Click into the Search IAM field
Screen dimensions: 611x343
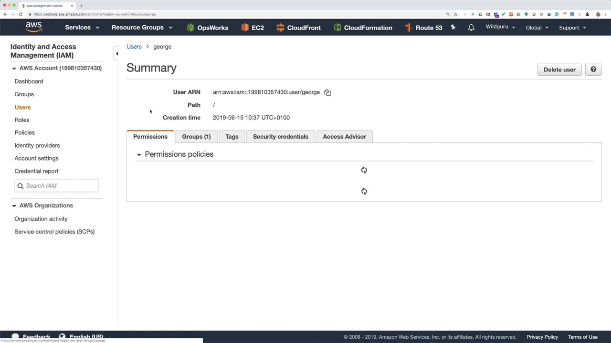(57, 186)
